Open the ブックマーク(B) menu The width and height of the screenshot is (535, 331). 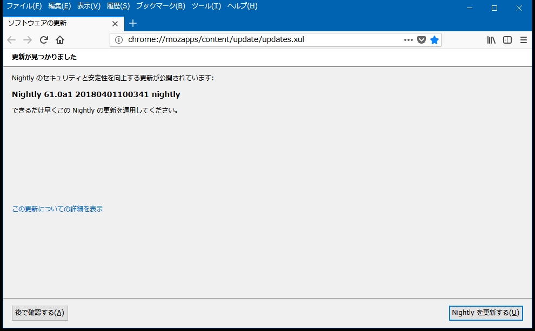click(x=160, y=6)
